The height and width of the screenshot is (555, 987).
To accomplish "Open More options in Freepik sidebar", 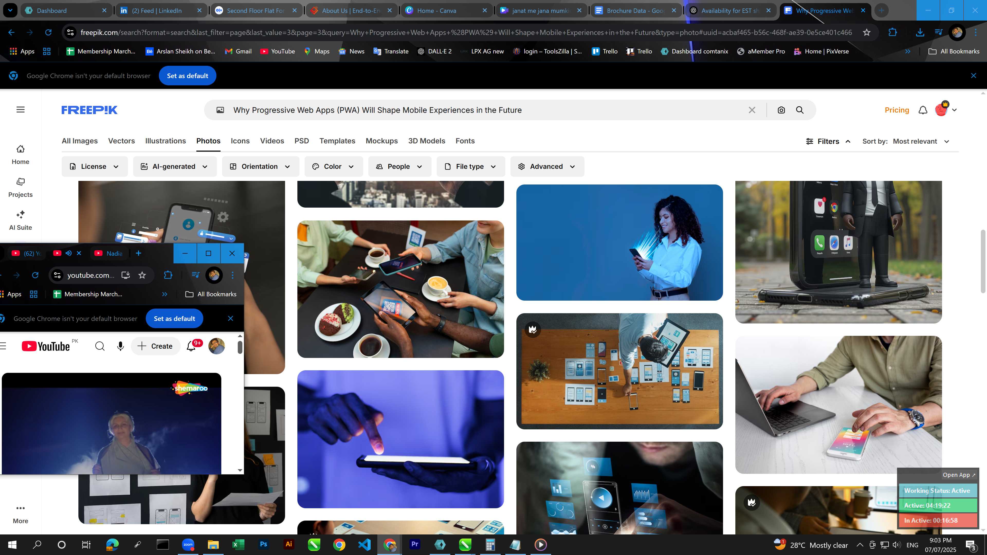I will coord(20,514).
